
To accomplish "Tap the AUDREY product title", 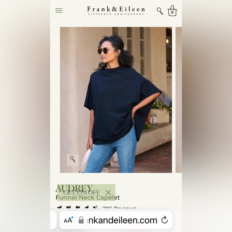I will coord(74,188).
